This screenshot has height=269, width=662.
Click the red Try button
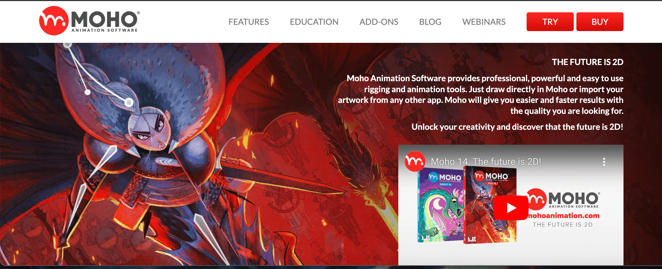pyautogui.click(x=550, y=22)
